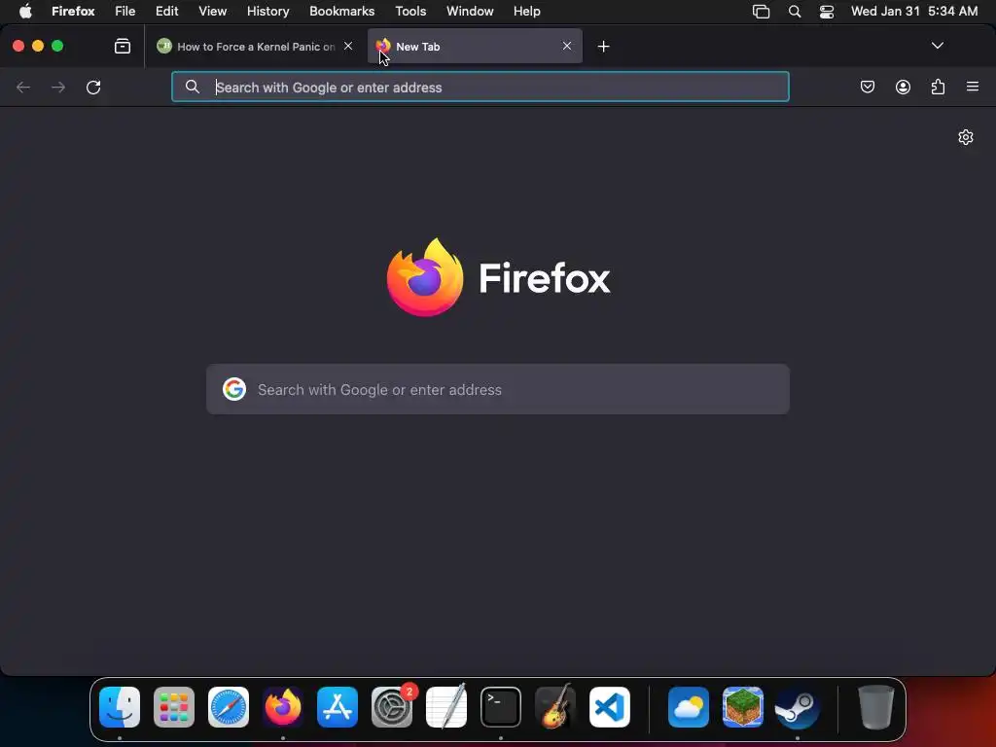Screen dimensions: 996x747
Task: Launch Safari from the Dock
Action: click(x=229, y=707)
